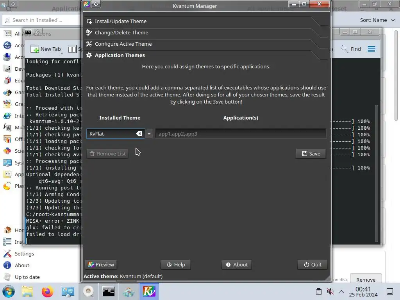Open the About dialog in Kvantum Manager

237,264
